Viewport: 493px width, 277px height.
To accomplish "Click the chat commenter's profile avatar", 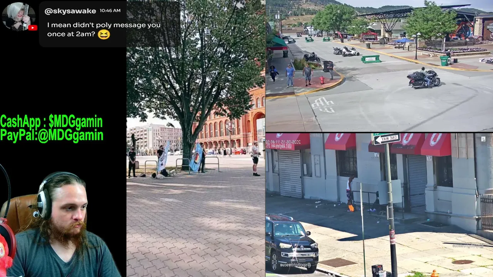I will coord(18,17).
